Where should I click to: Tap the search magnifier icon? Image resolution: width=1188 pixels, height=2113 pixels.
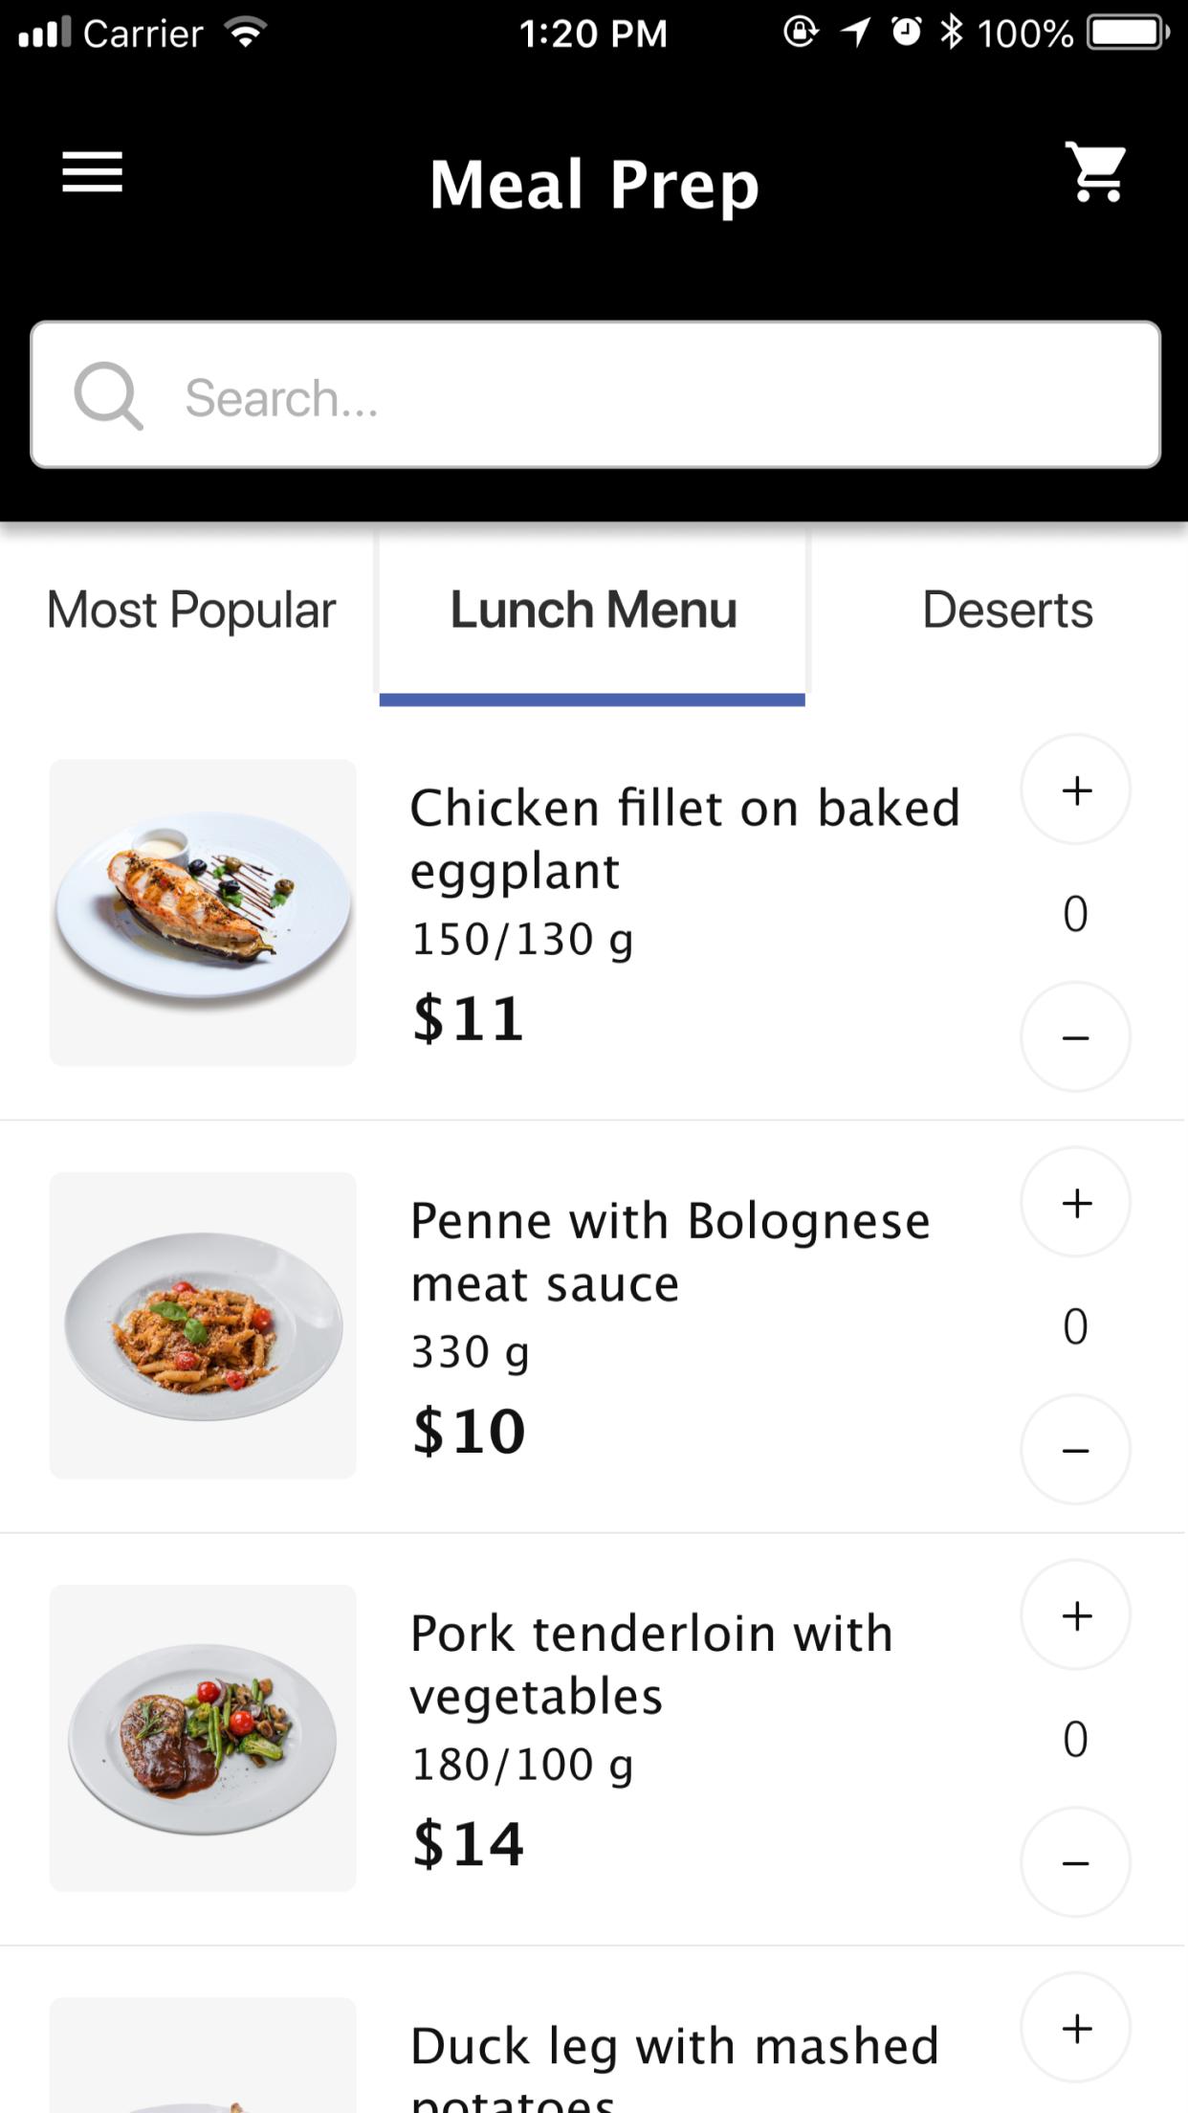[108, 395]
